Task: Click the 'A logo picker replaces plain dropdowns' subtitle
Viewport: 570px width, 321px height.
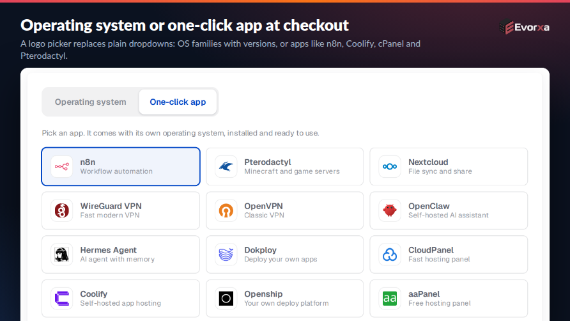Action: click(220, 49)
